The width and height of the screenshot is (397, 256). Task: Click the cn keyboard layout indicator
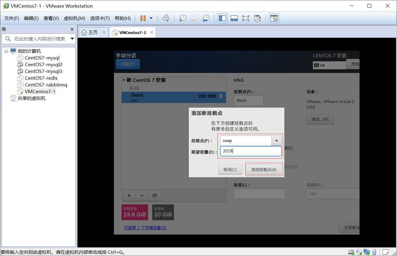(x=329, y=65)
